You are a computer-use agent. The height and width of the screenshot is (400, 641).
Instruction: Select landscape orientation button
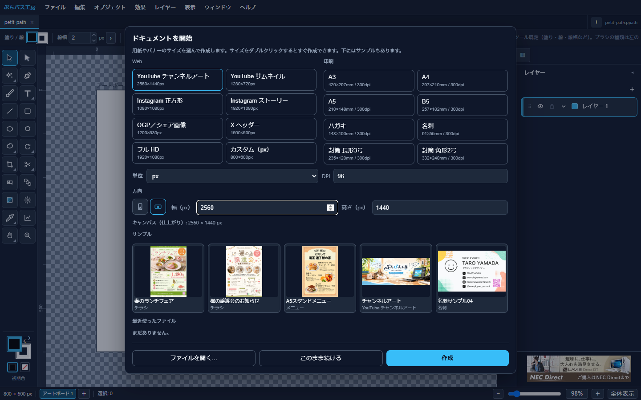[158, 207]
